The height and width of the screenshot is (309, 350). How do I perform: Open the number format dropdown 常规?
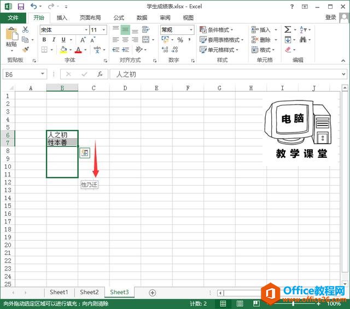[191, 29]
